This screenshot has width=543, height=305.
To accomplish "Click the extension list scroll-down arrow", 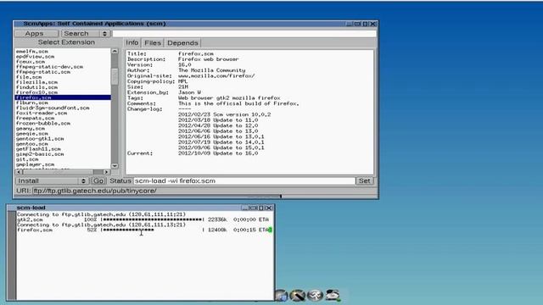I will pos(115,166).
